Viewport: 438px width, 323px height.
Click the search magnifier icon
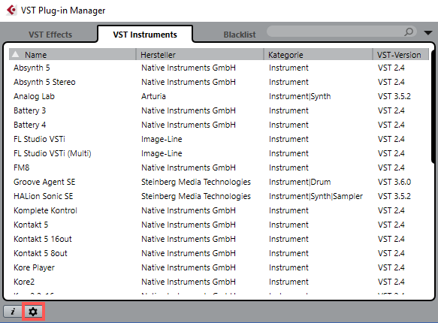tap(409, 32)
